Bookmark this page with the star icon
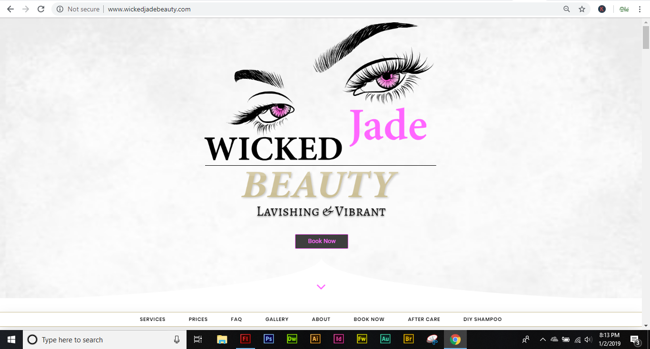650x349 pixels. coord(581,9)
